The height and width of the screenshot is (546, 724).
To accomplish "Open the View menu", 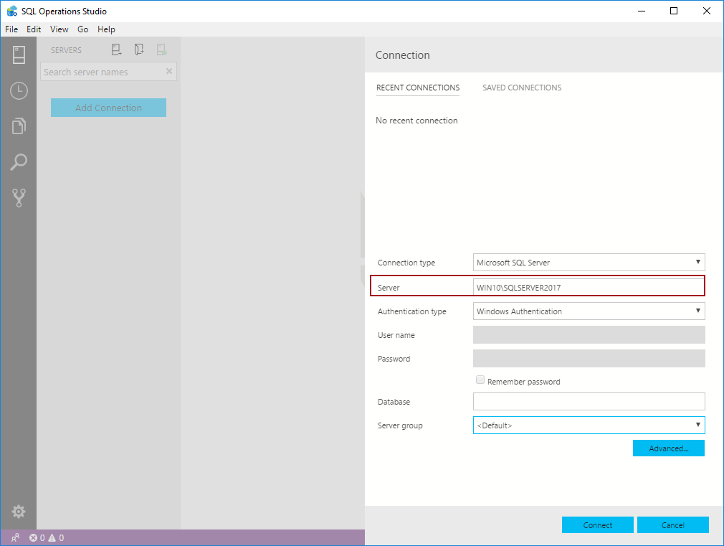I will pos(59,29).
